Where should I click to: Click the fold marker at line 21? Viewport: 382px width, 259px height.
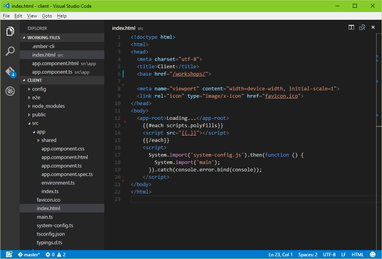tap(123, 181)
